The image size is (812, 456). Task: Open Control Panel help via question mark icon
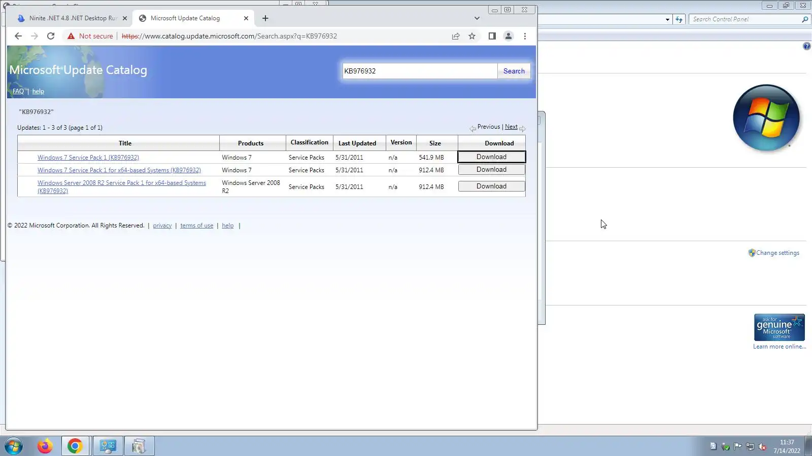coord(807,46)
